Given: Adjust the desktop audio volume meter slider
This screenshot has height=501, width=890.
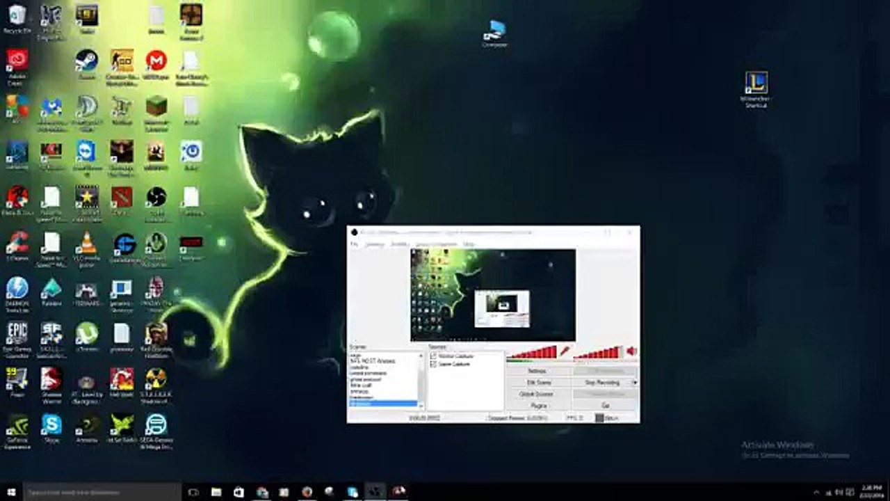Looking at the screenshot, I should (599, 353).
